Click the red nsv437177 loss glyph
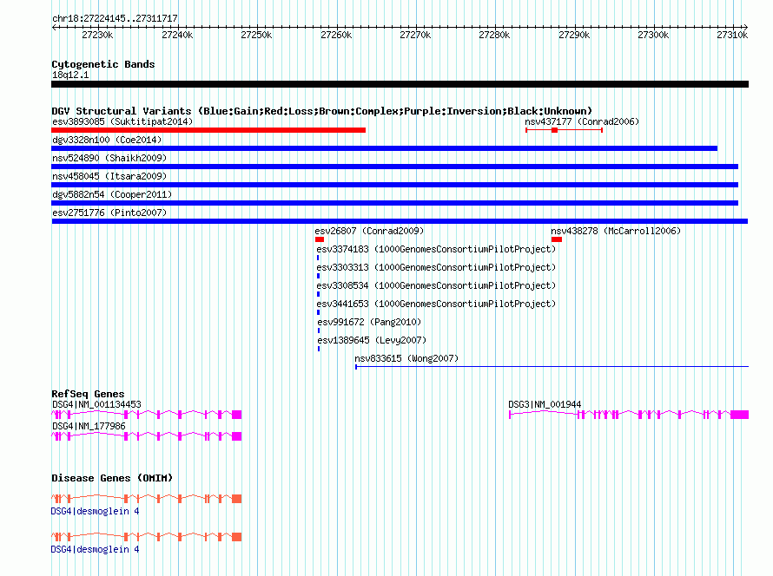The image size is (773, 576). (x=564, y=130)
